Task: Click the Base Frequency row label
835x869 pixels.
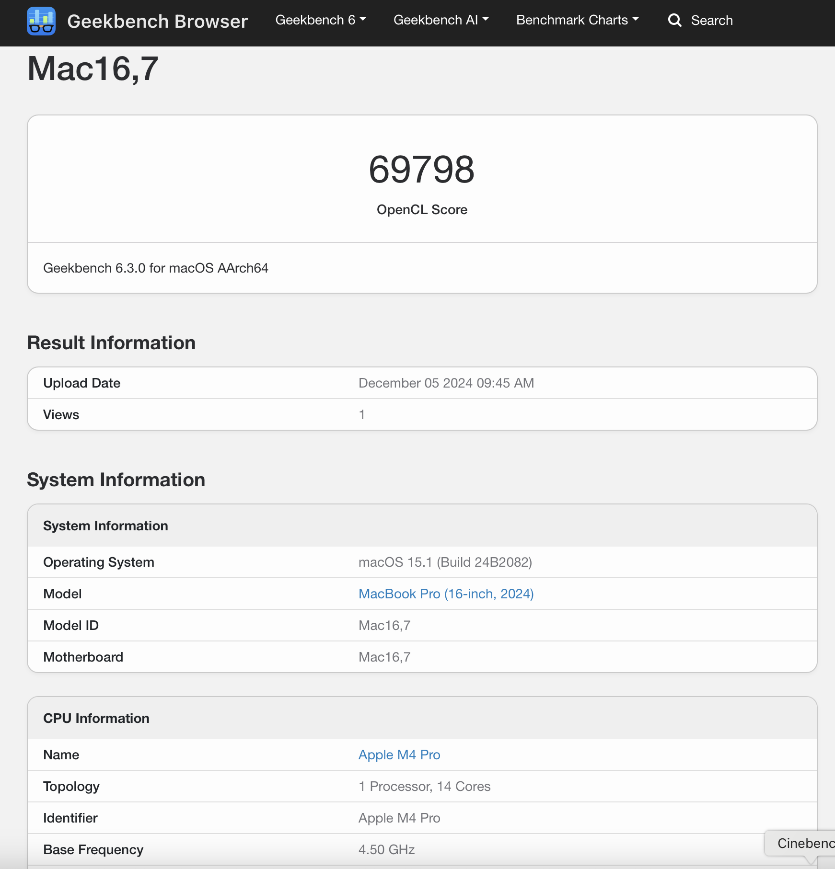Action: click(x=93, y=850)
